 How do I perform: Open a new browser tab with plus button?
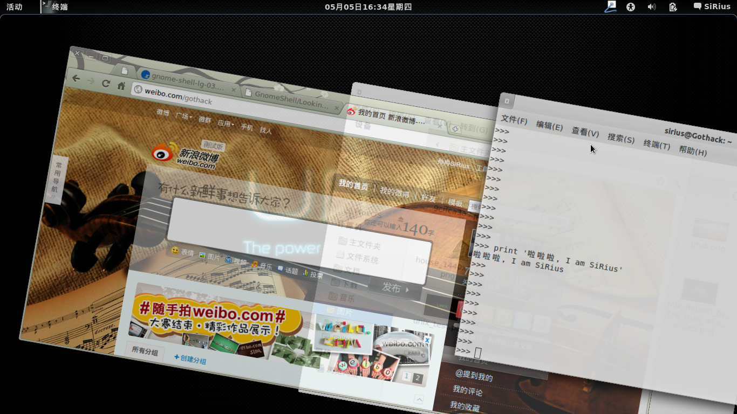(x=455, y=129)
